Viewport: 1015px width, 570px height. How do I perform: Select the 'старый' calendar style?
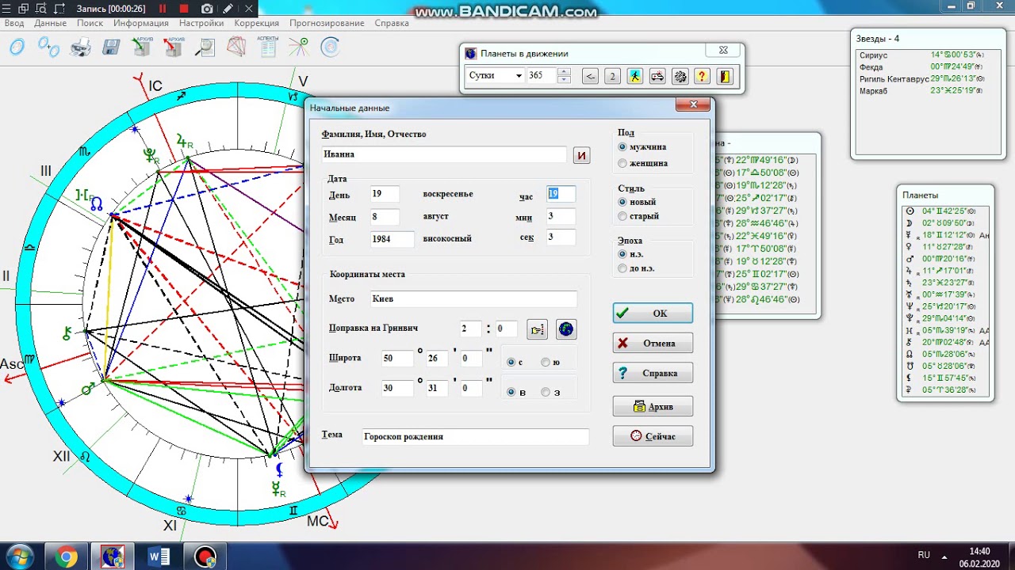(638, 216)
